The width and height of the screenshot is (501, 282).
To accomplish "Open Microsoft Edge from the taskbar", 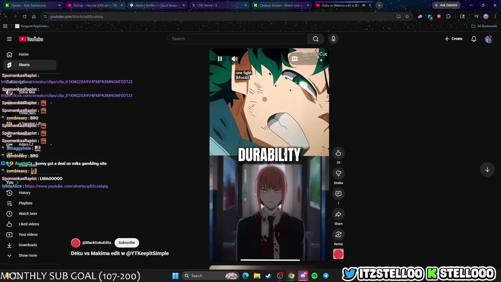I will [245, 276].
